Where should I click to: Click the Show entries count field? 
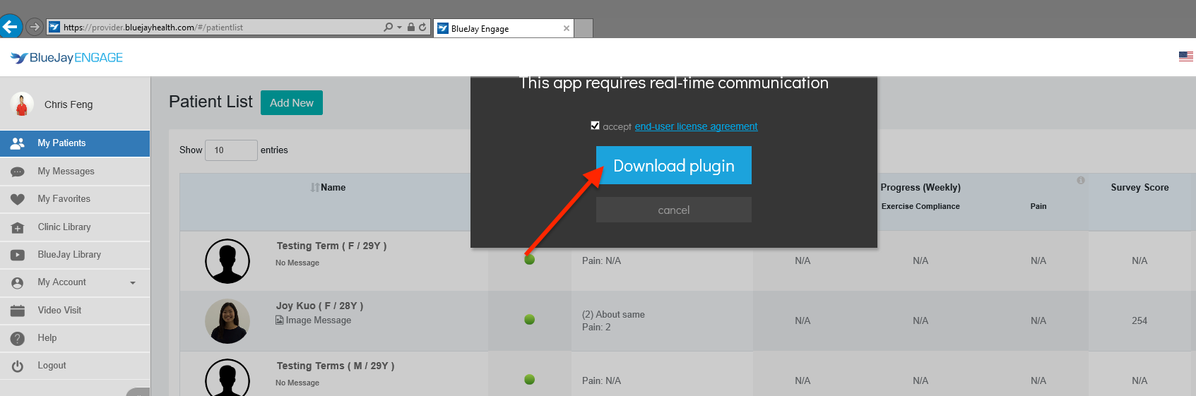231,150
